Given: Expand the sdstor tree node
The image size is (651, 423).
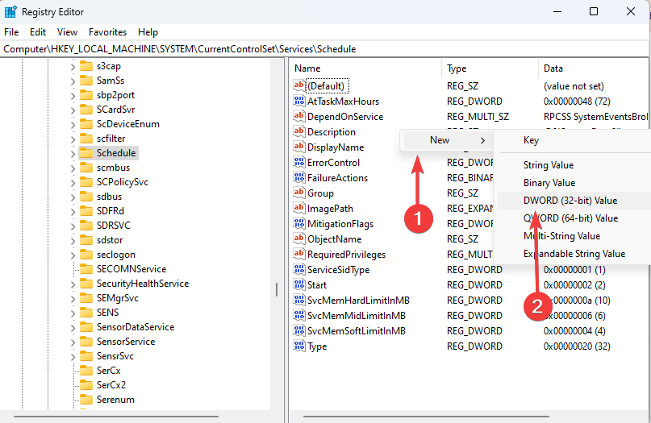Looking at the screenshot, I should (73, 241).
